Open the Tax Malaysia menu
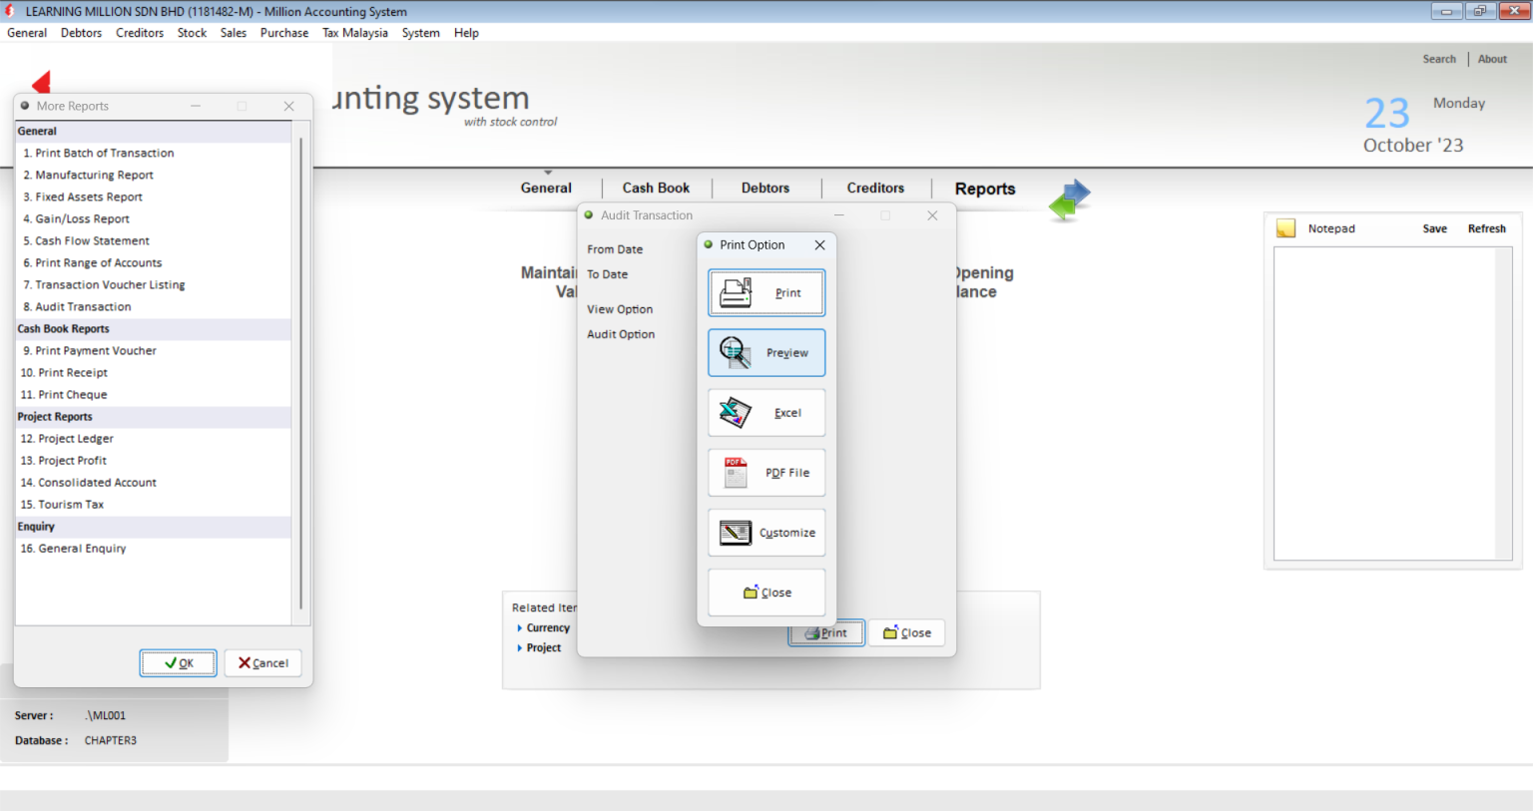Image resolution: width=1533 pixels, height=811 pixels. coord(355,33)
